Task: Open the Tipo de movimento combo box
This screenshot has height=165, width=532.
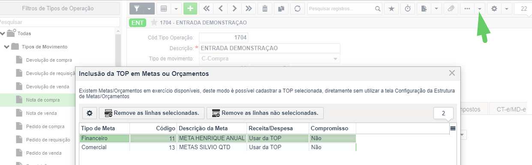Action: click(x=269, y=59)
